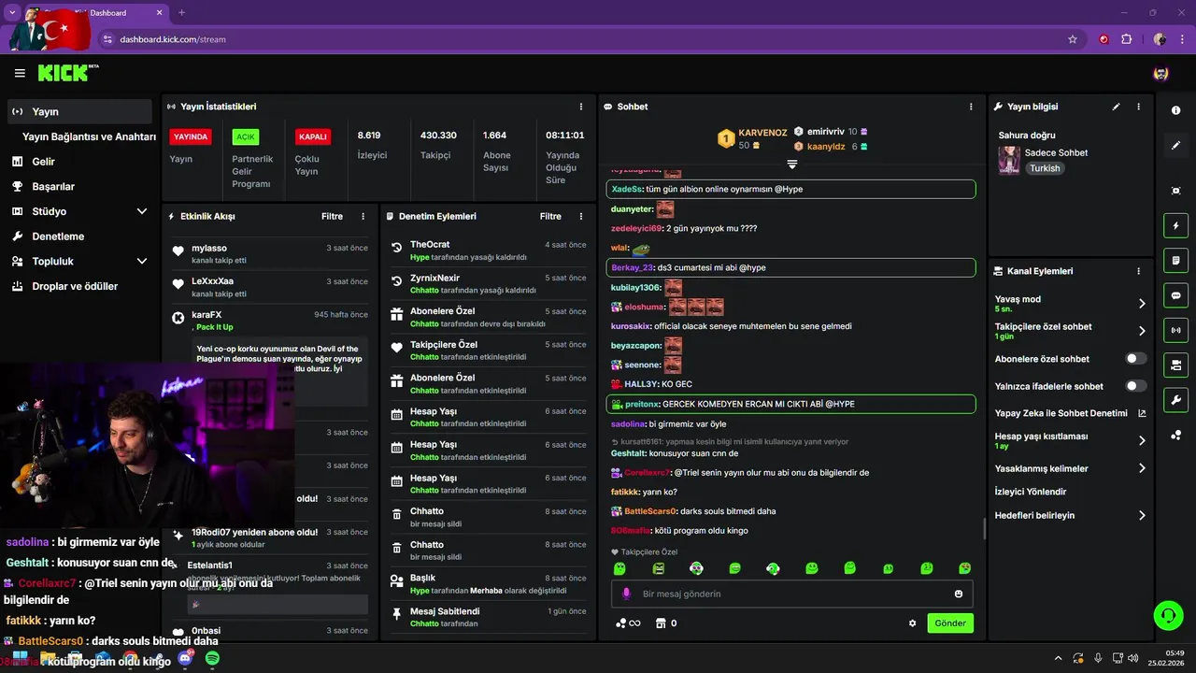Click the chat panel scrollbar

pos(984,530)
